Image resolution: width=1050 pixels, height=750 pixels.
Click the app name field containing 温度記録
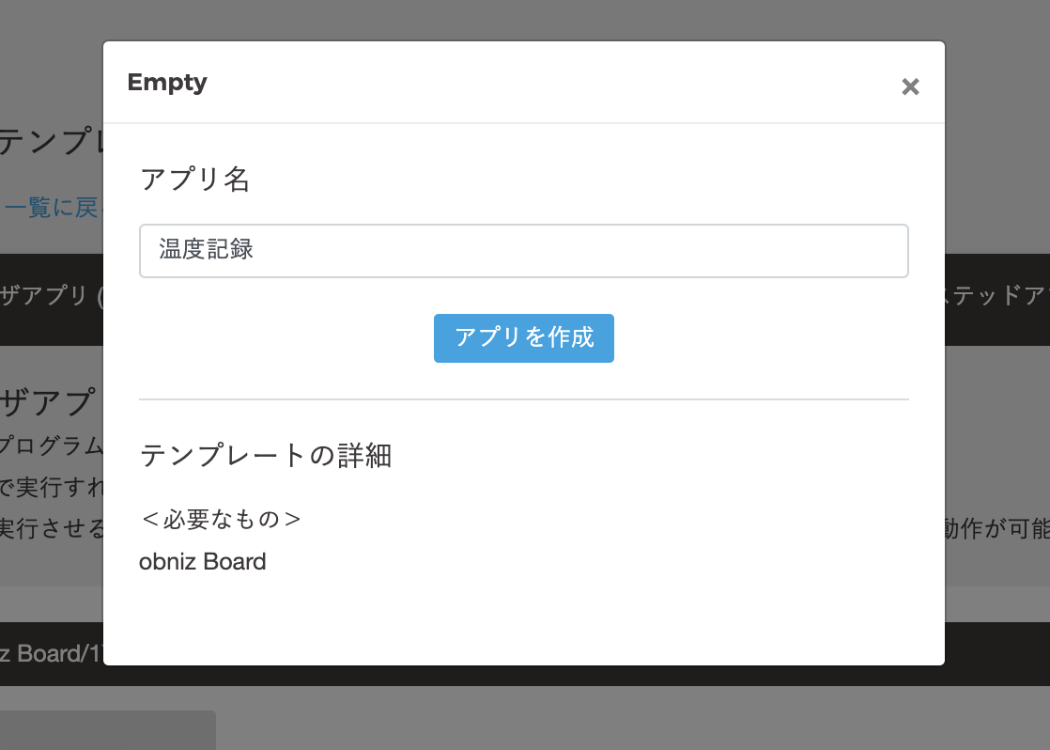click(x=523, y=251)
